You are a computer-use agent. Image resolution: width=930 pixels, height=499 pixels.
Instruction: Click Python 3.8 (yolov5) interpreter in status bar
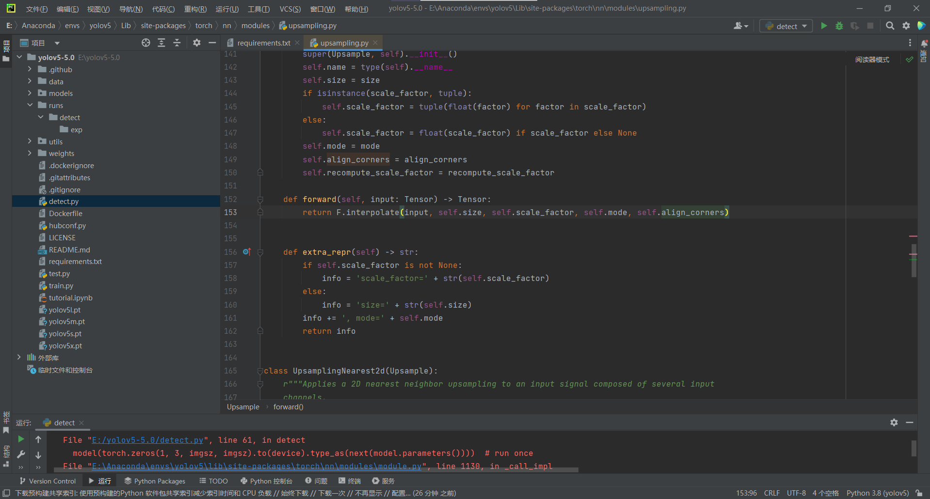coord(878,493)
